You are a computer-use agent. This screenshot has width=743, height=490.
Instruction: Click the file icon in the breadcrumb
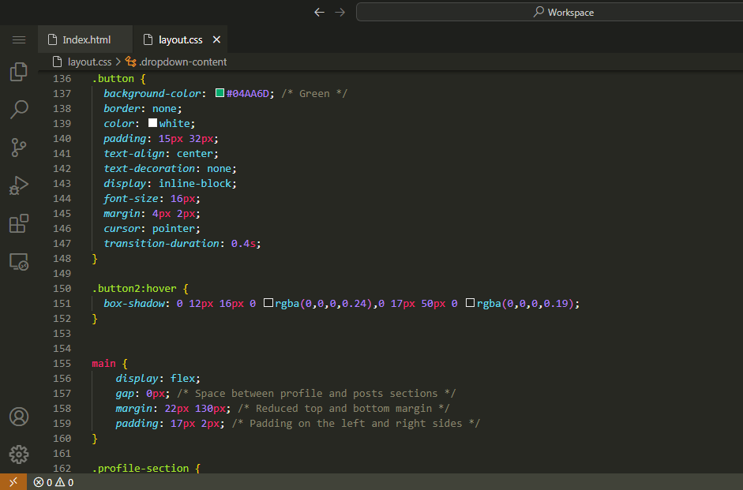point(58,62)
